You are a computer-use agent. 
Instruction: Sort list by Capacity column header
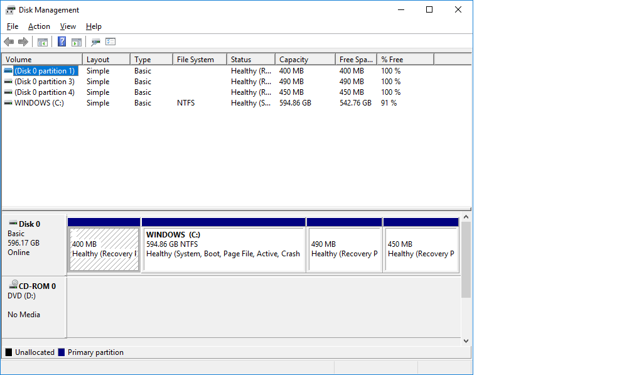click(x=304, y=60)
